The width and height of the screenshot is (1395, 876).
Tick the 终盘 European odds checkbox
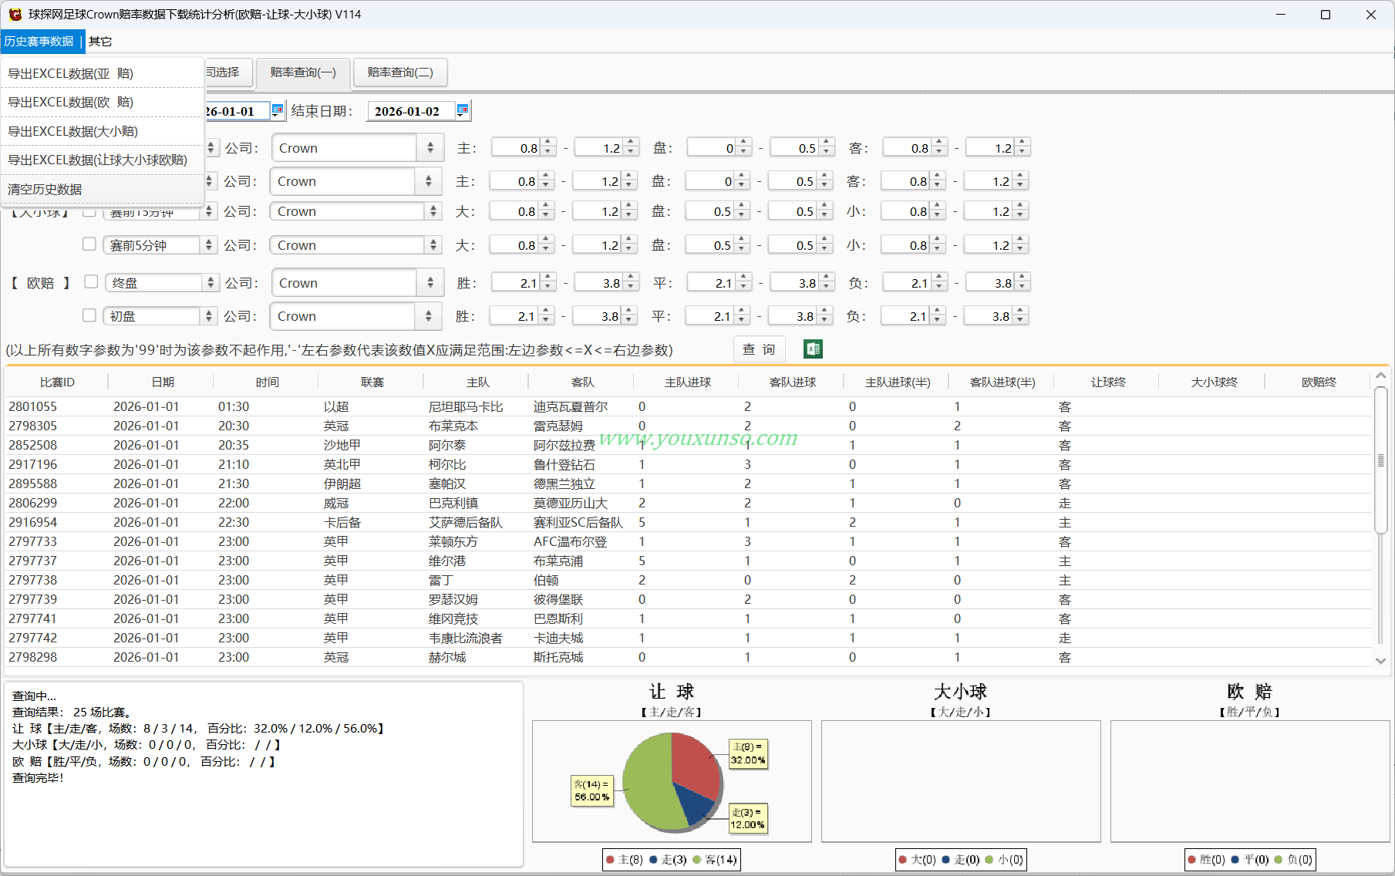tap(91, 282)
